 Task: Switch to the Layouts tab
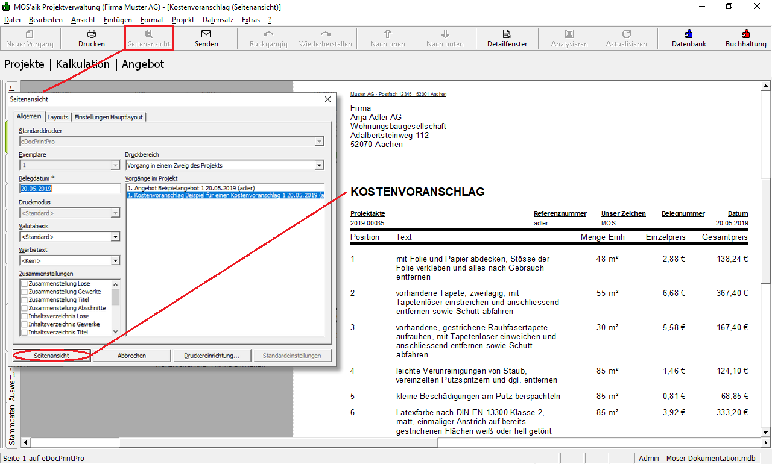(x=58, y=117)
